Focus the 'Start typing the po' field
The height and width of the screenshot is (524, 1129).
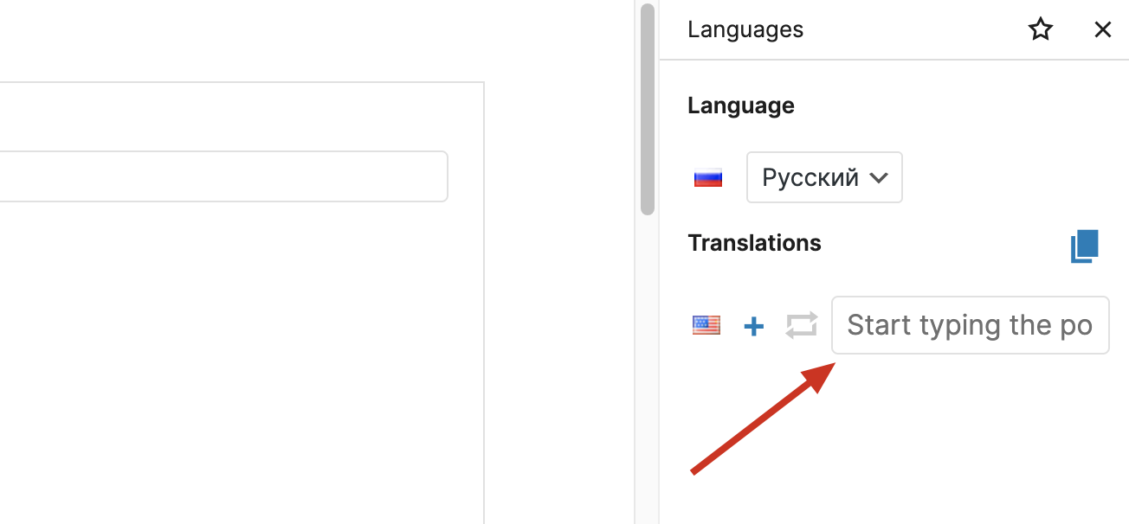click(969, 324)
